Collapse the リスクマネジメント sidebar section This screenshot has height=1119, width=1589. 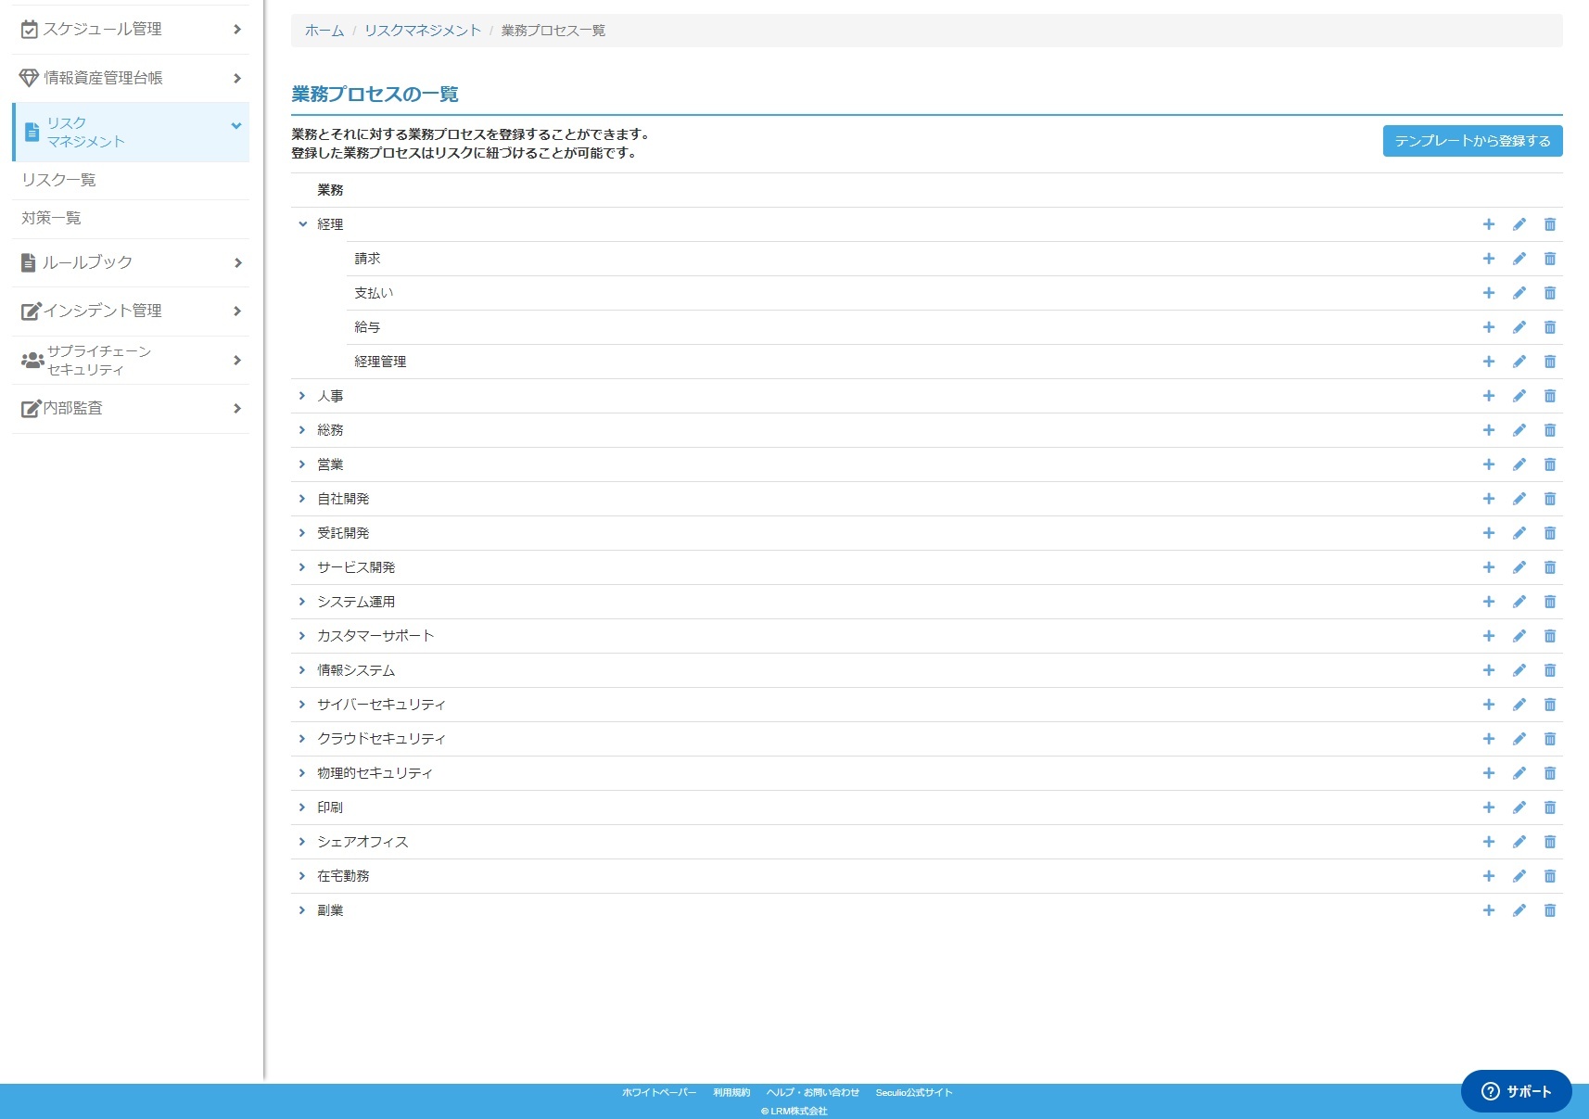tap(131, 133)
